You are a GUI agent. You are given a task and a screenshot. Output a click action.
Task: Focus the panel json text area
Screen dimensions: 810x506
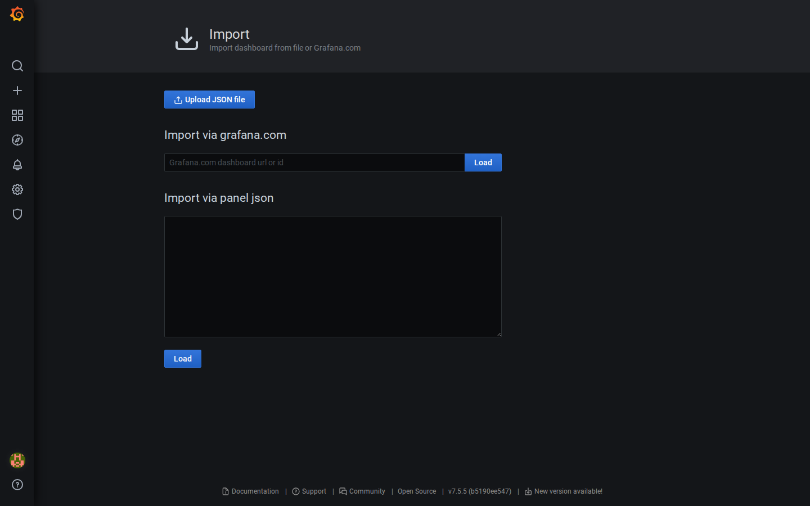333,277
